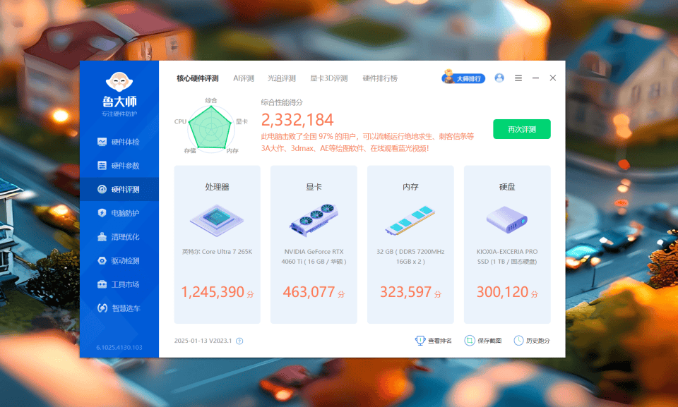Screen dimensions: 678x407
Task: Click the 硬盘 card title
Action: tap(507, 187)
